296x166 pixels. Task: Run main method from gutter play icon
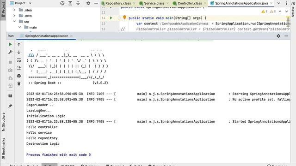111,18
